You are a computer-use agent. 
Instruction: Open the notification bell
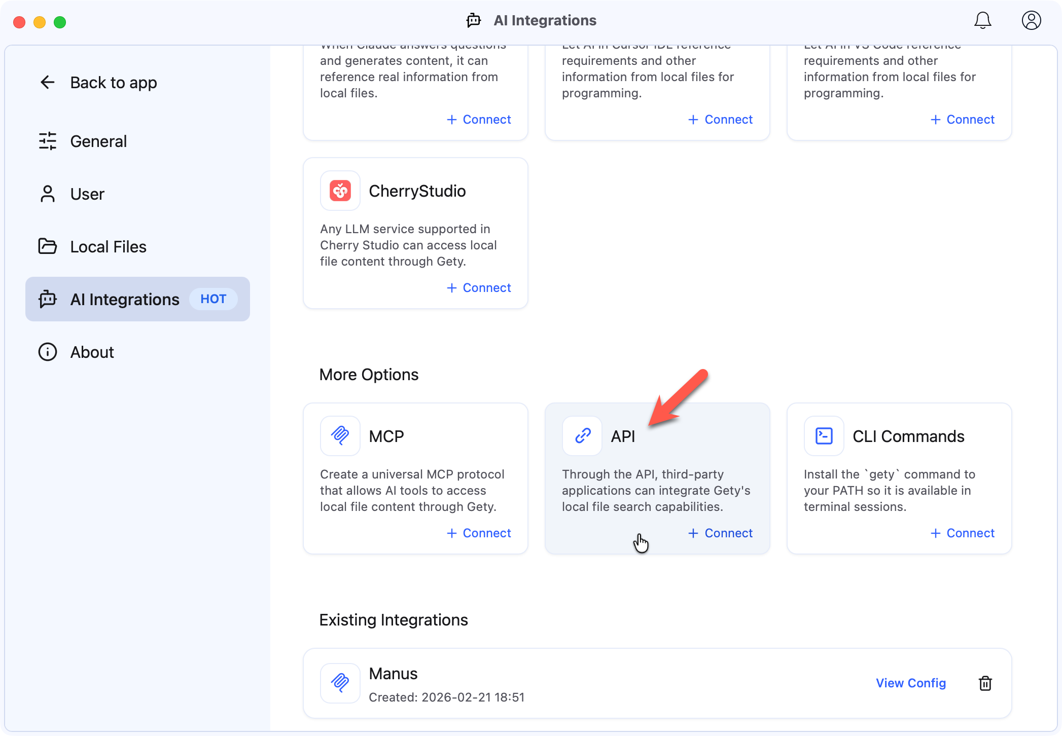click(x=983, y=21)
